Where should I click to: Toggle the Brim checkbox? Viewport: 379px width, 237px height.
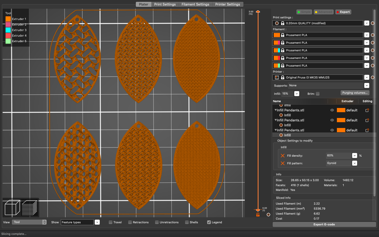[318, 94]
